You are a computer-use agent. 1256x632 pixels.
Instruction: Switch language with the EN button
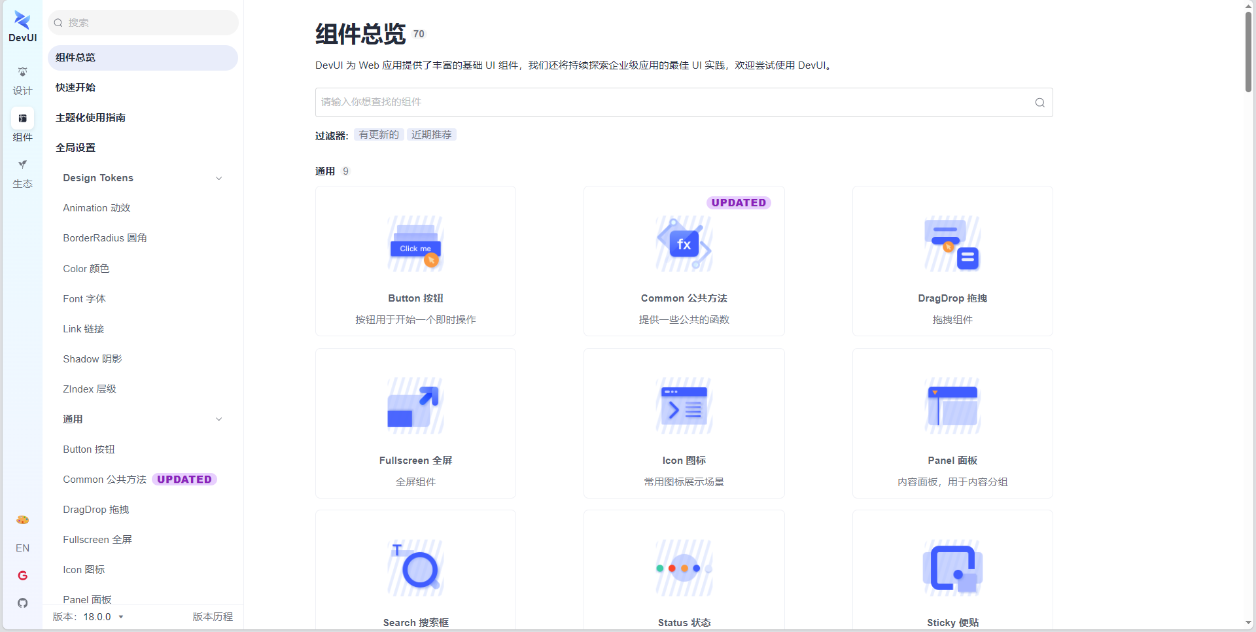pyautogui.click(x=22, y=548)
